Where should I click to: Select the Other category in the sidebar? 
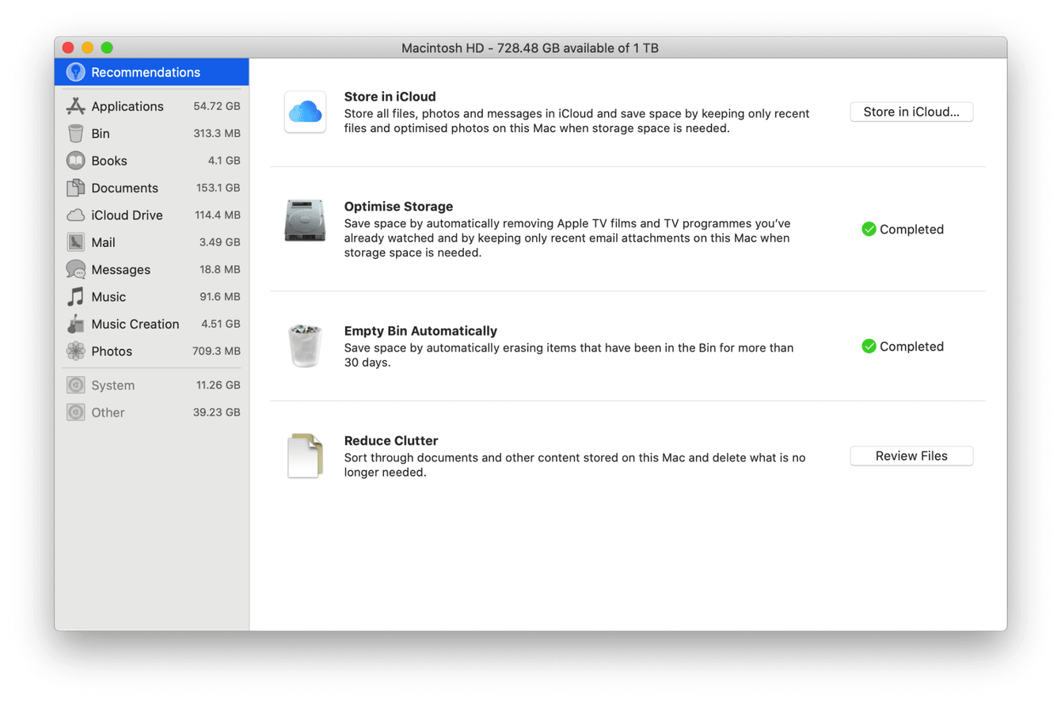76,412
